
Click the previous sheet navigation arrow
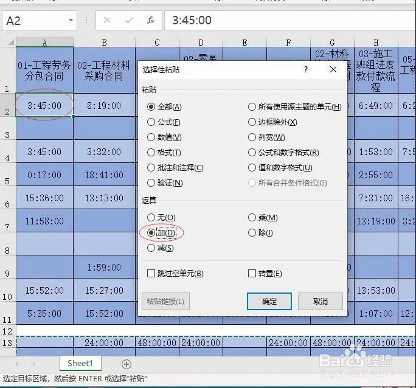16,363
